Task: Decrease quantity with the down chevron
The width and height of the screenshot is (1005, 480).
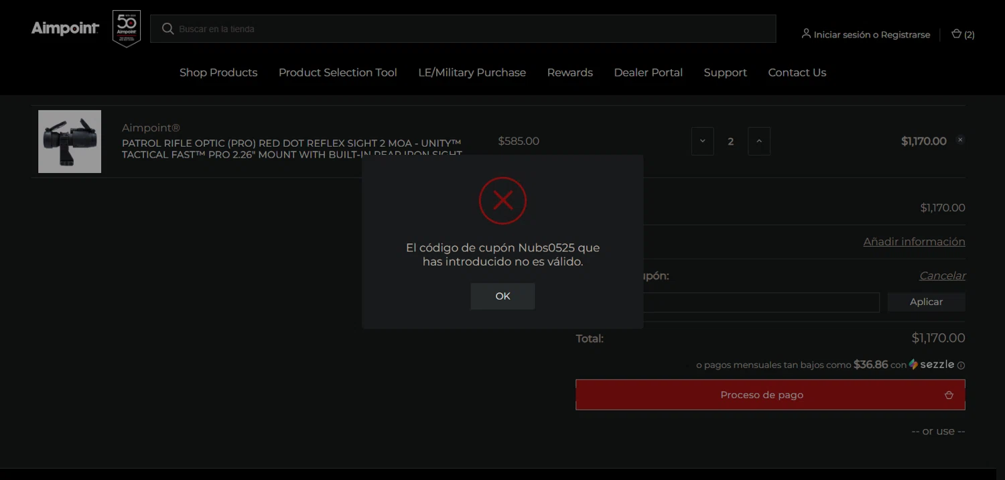Action: [x=702, y=141]
